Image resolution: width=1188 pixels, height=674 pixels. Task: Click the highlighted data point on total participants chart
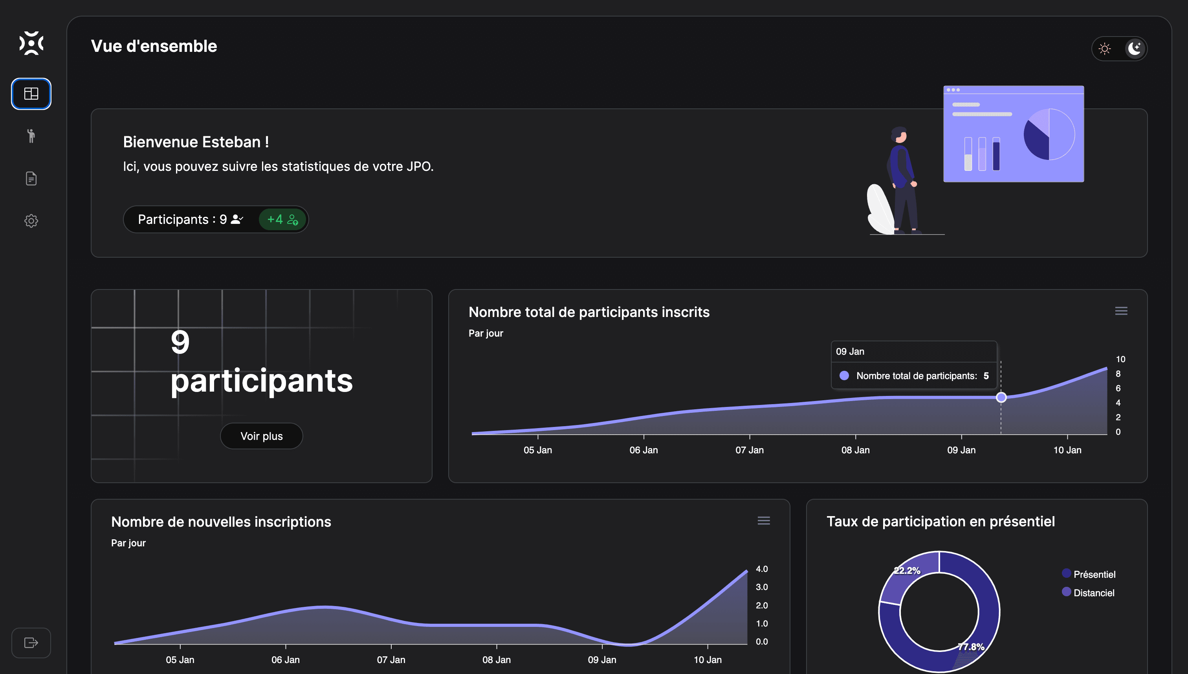1001,397
